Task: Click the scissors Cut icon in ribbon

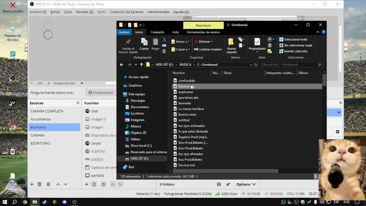Action: [164, 39]
